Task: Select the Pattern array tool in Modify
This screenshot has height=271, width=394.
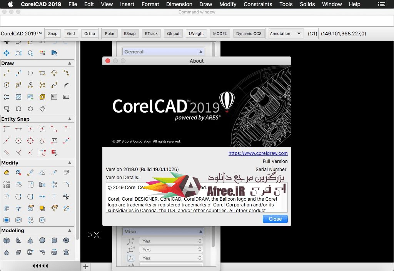Action: pos(7,185)
